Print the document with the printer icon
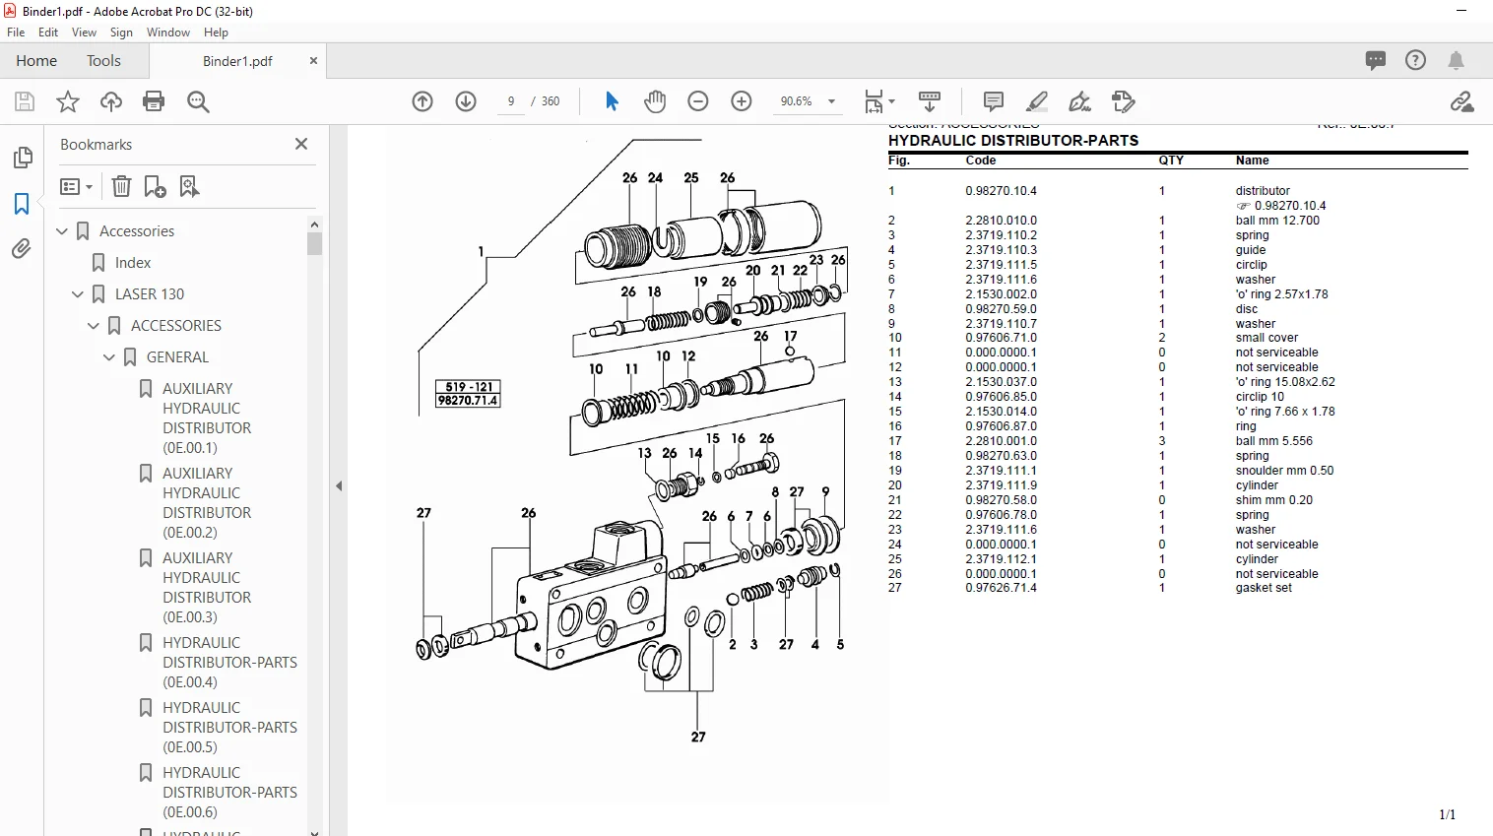The width and height of the screenshot is (1493, 836). (154, 101)
